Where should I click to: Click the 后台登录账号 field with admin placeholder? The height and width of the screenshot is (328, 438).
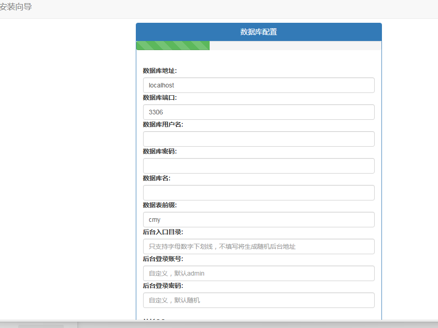click(259, 273)
